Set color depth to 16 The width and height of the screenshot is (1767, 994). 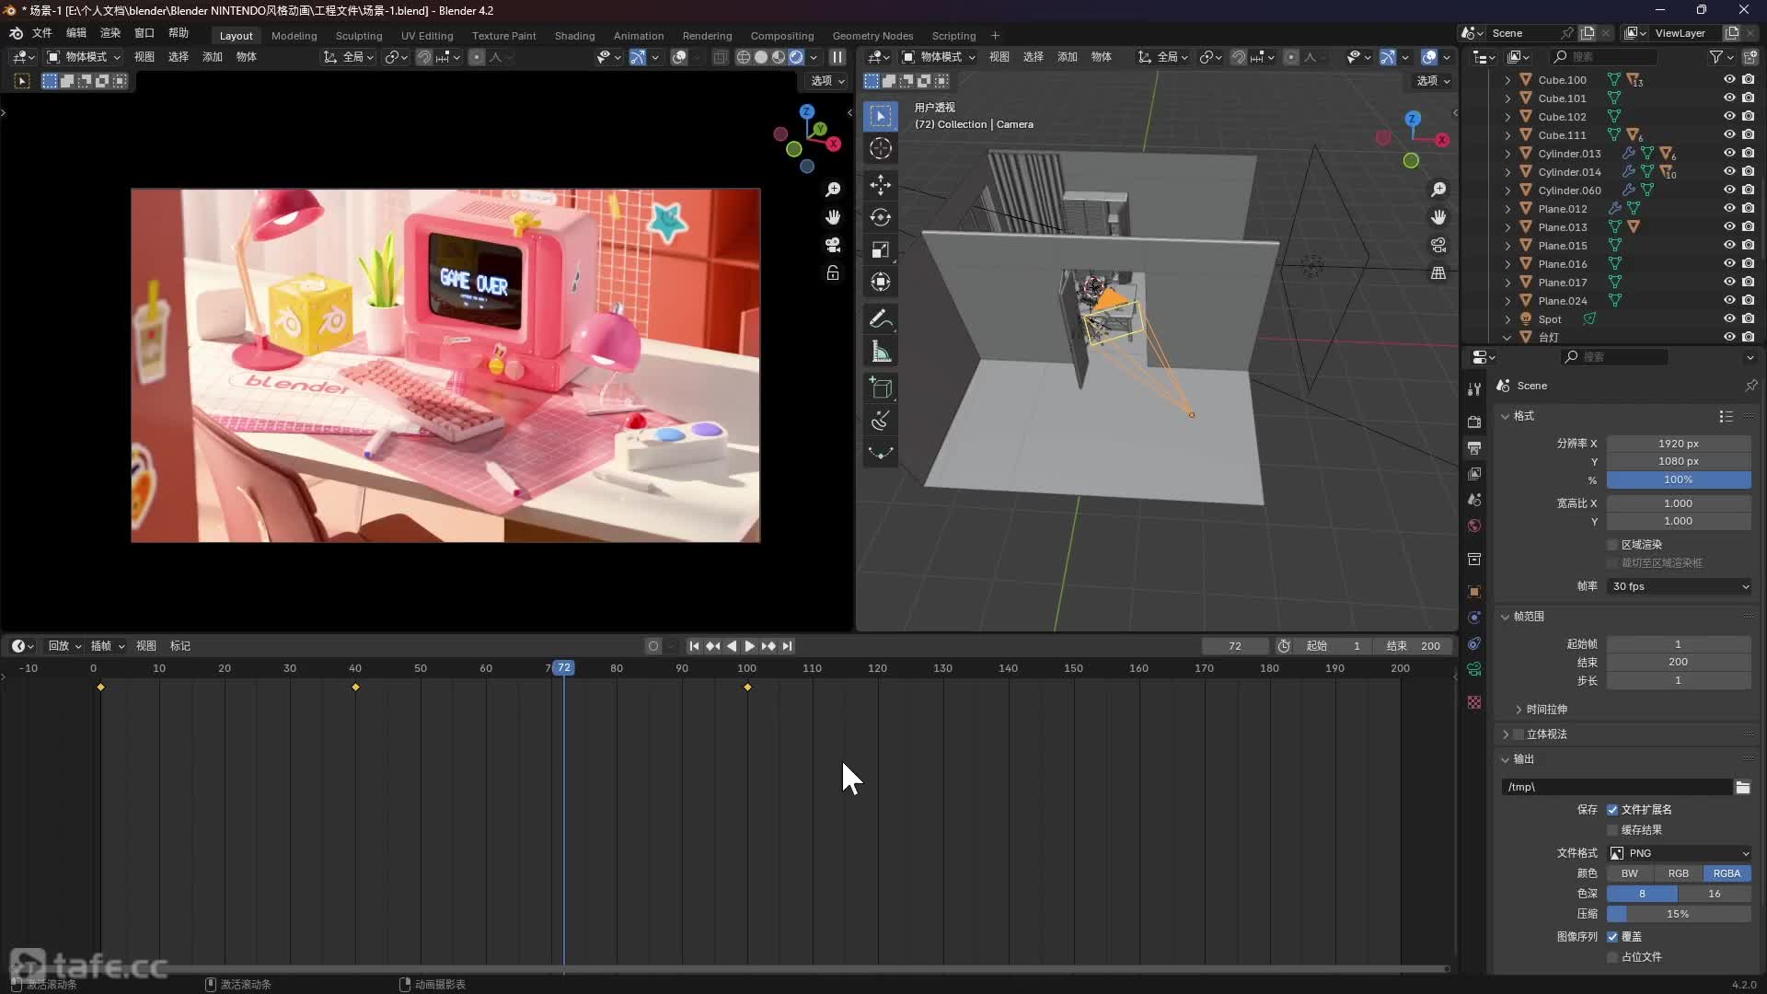coord(1715,894)
